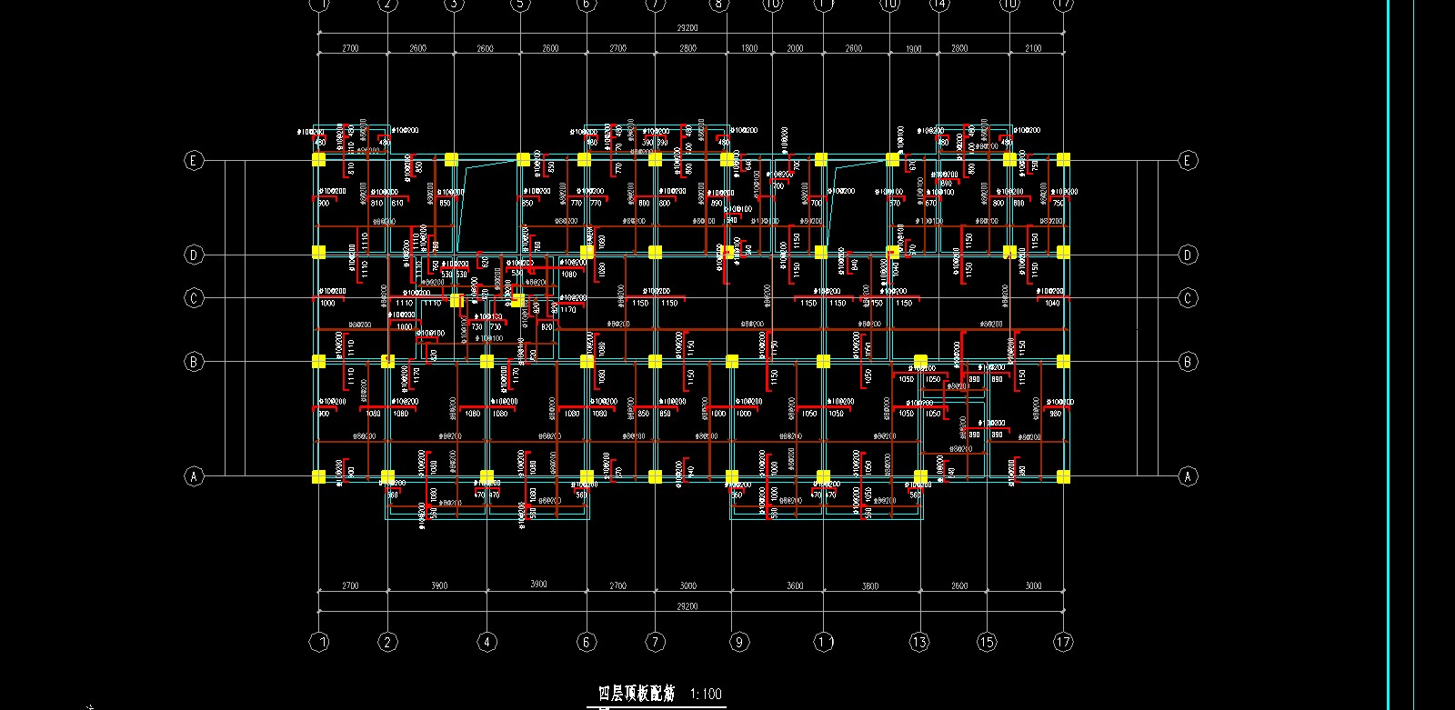Select the overall 29200 dimension below the plan
The height and width of the screenshot is (710, 1455).
click(x=687, y=606)
